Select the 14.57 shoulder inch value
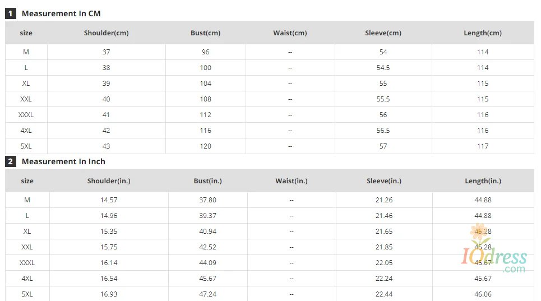Screen dimensions: 541x301 coord(109,200)
